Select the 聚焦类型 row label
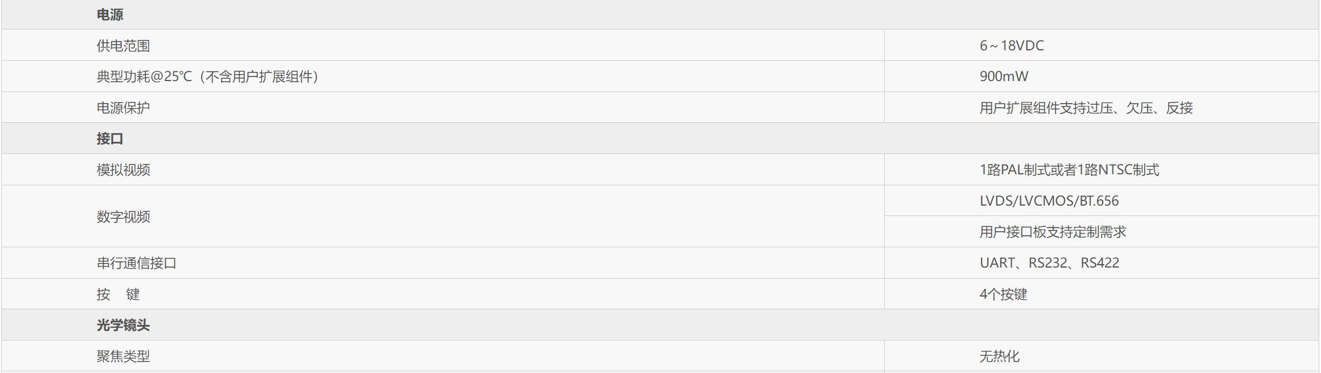This screenshot has width=1321, height=373. click(123, 356)
